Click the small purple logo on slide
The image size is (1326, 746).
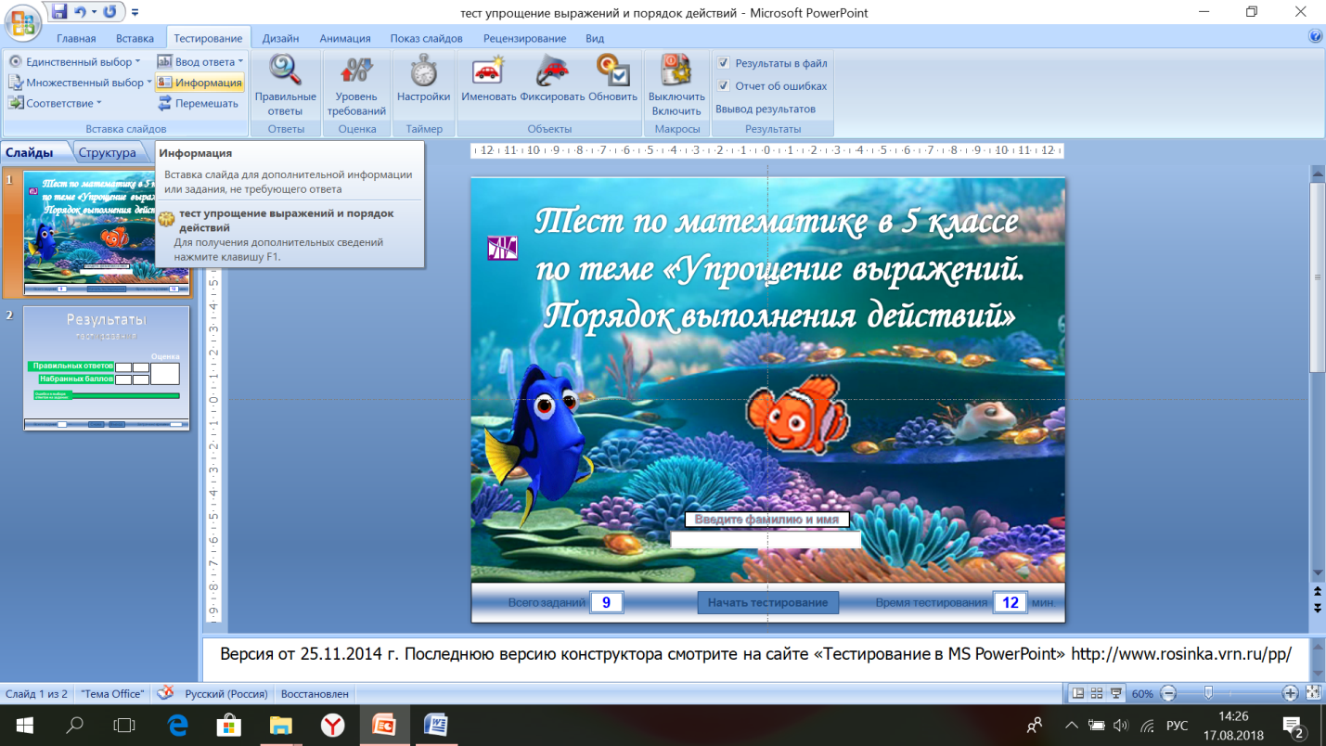502,248
